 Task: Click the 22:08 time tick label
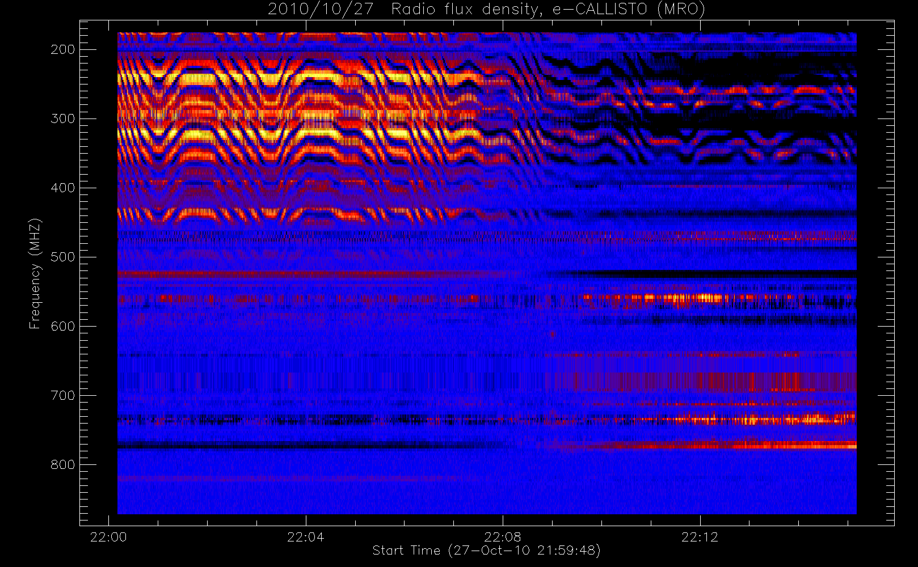(x=503, y=537)
